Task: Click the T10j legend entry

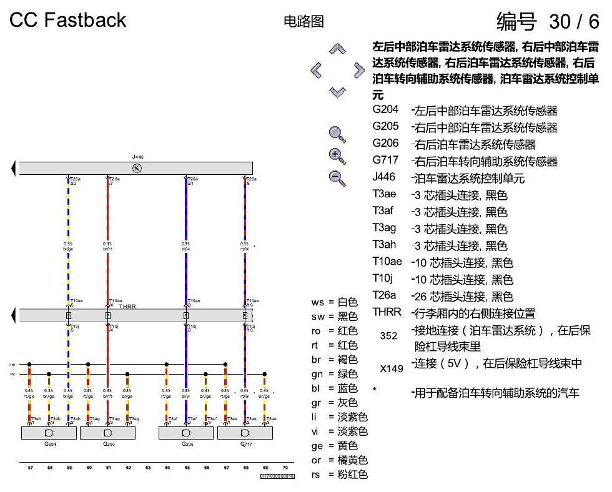Action: (x=443, y=279)
